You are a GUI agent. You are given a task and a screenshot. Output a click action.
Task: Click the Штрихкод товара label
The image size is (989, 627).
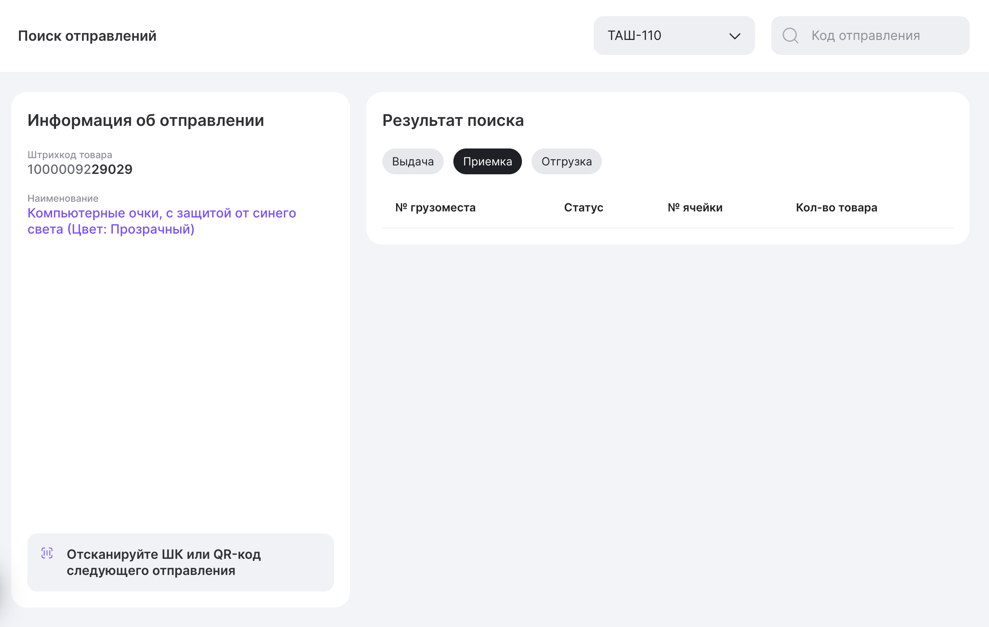(70, 155)
